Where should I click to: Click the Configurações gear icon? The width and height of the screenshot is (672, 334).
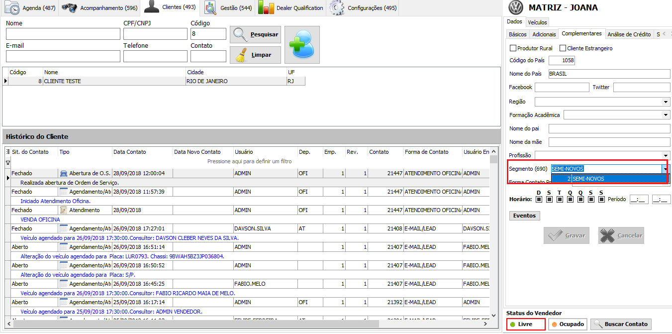(x=337, y=8)
